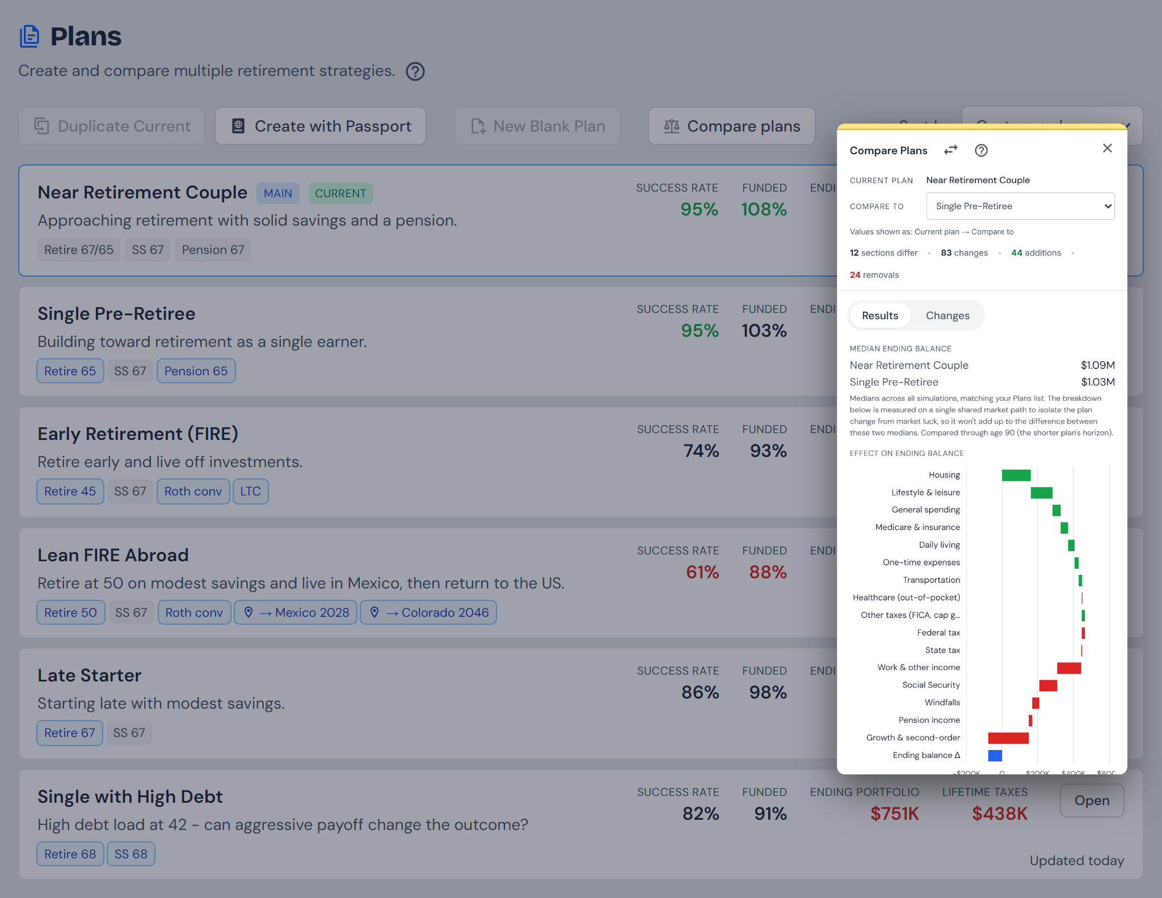Open Compare Plans help question icon
This screenshot has width=1162, height=898.
981,150
